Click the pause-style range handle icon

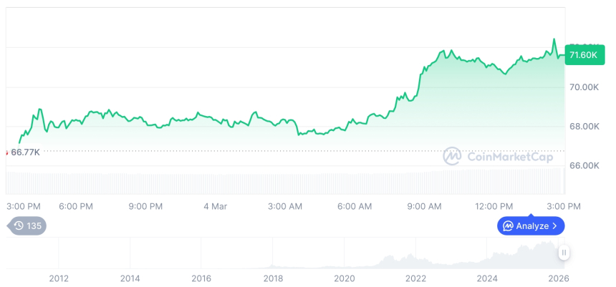tap(564, 253)
